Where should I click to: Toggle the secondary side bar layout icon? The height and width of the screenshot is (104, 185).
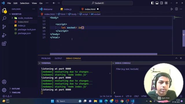pyautogui.click(x=162, y=3)
